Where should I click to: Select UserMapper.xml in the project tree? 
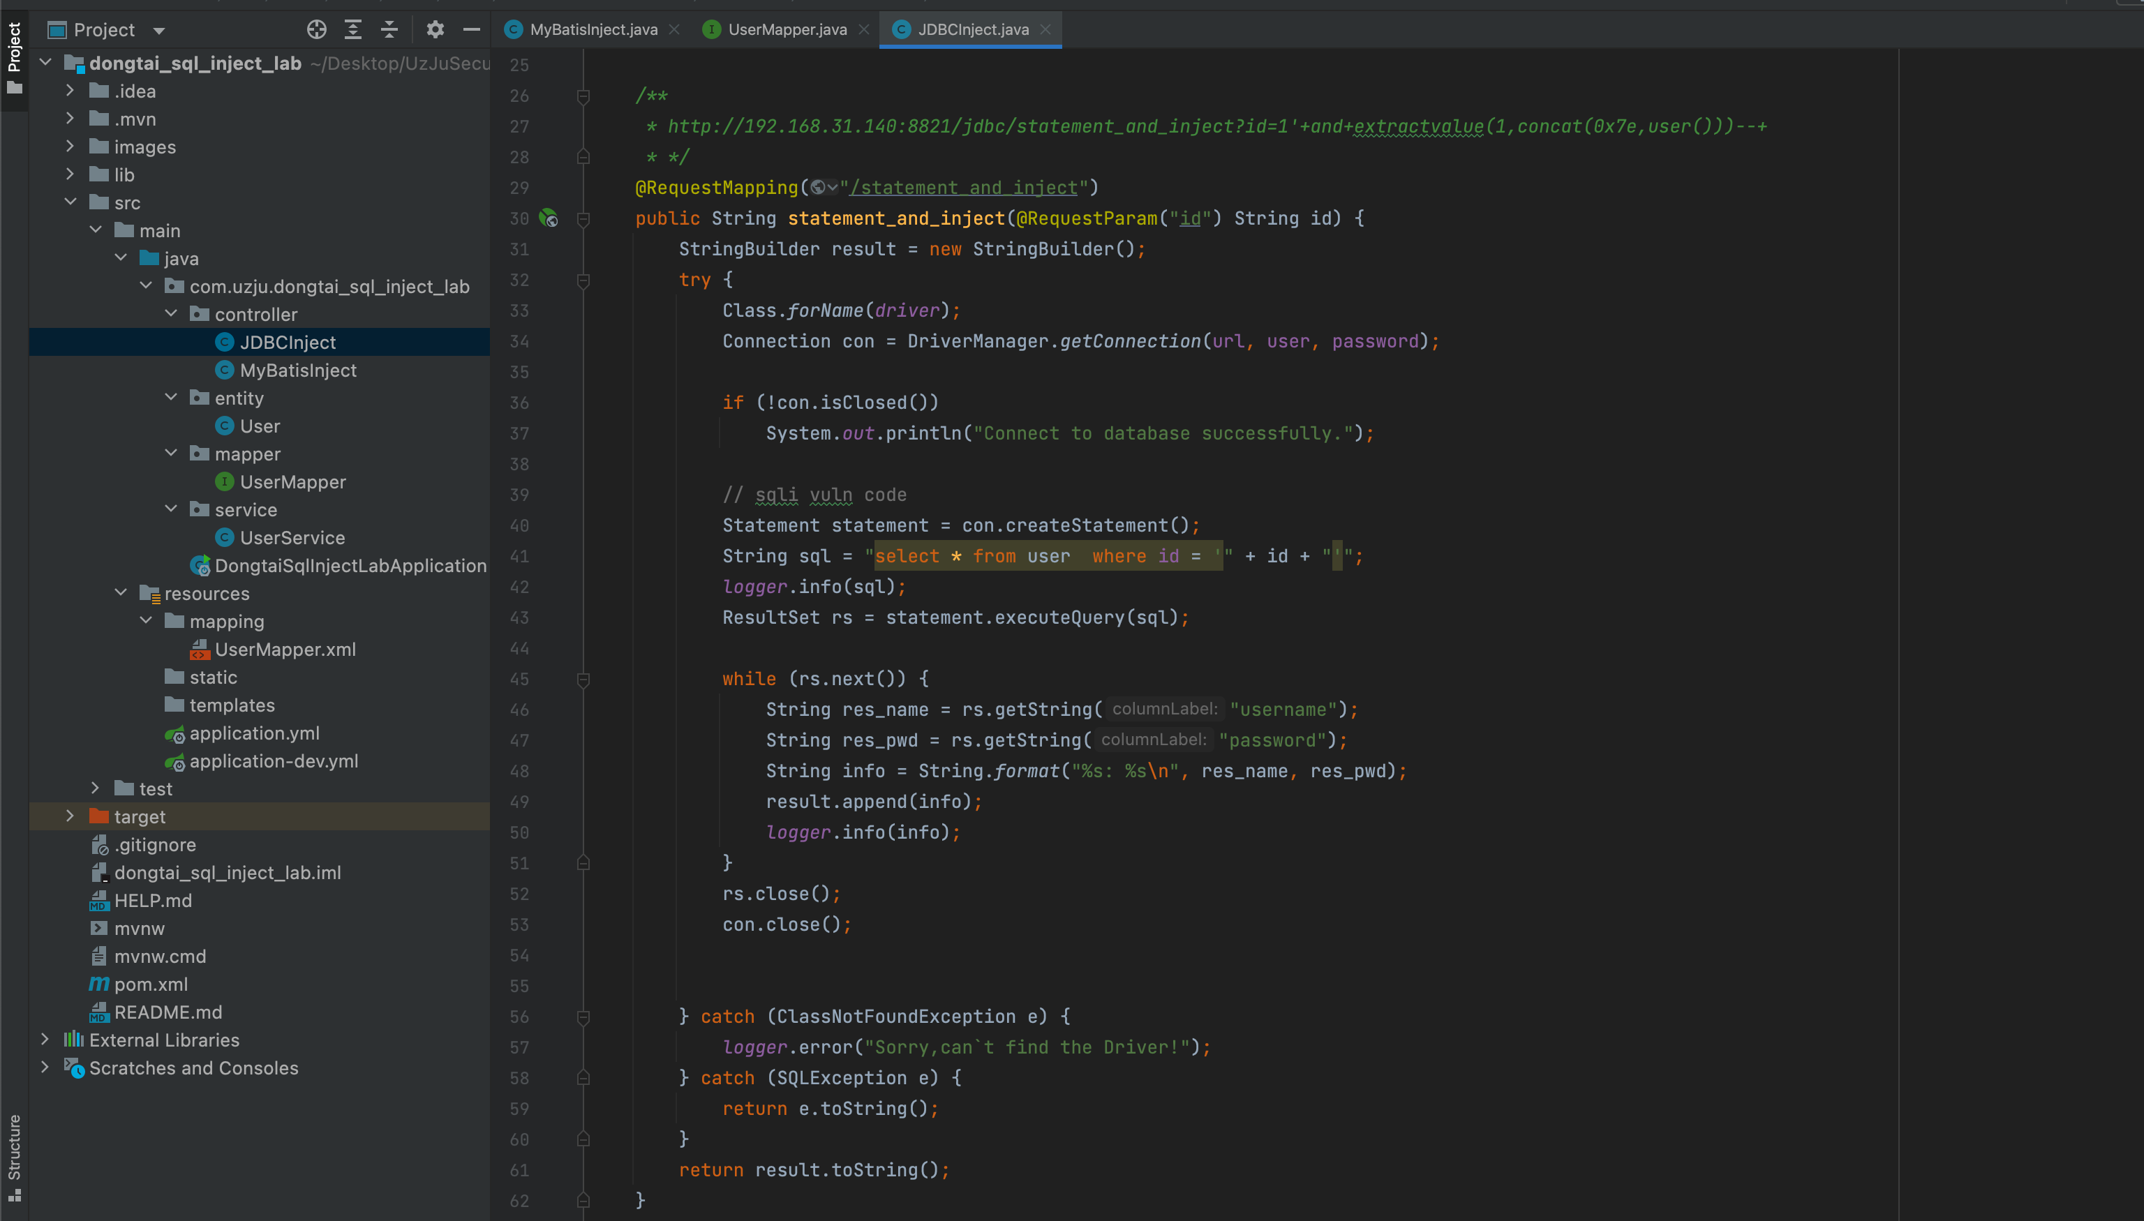point(284,649)
